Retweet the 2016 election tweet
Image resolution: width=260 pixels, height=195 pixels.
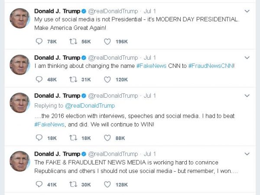pyautogui.click(x=73, y=137)
